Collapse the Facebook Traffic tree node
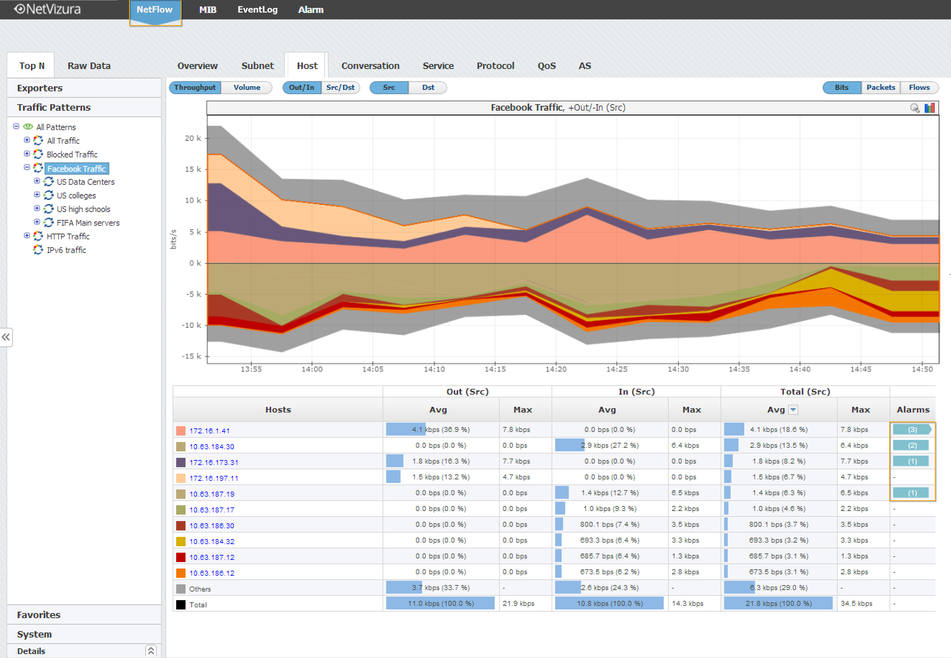This screenshot has width=951, height=658. coord(27,167)
